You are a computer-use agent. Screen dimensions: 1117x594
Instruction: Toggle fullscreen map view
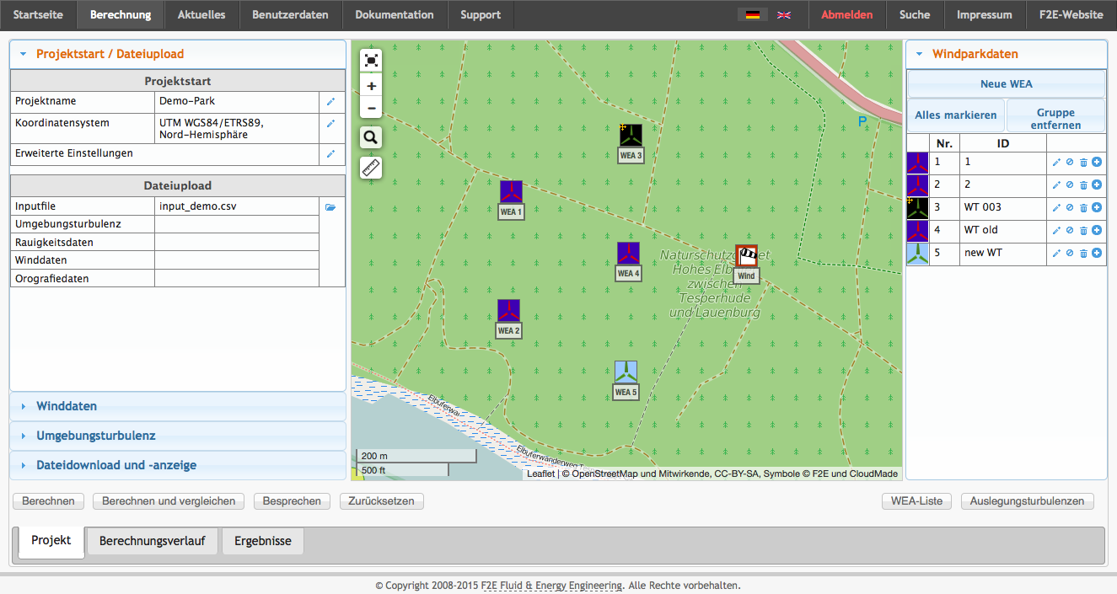point(371,60)
